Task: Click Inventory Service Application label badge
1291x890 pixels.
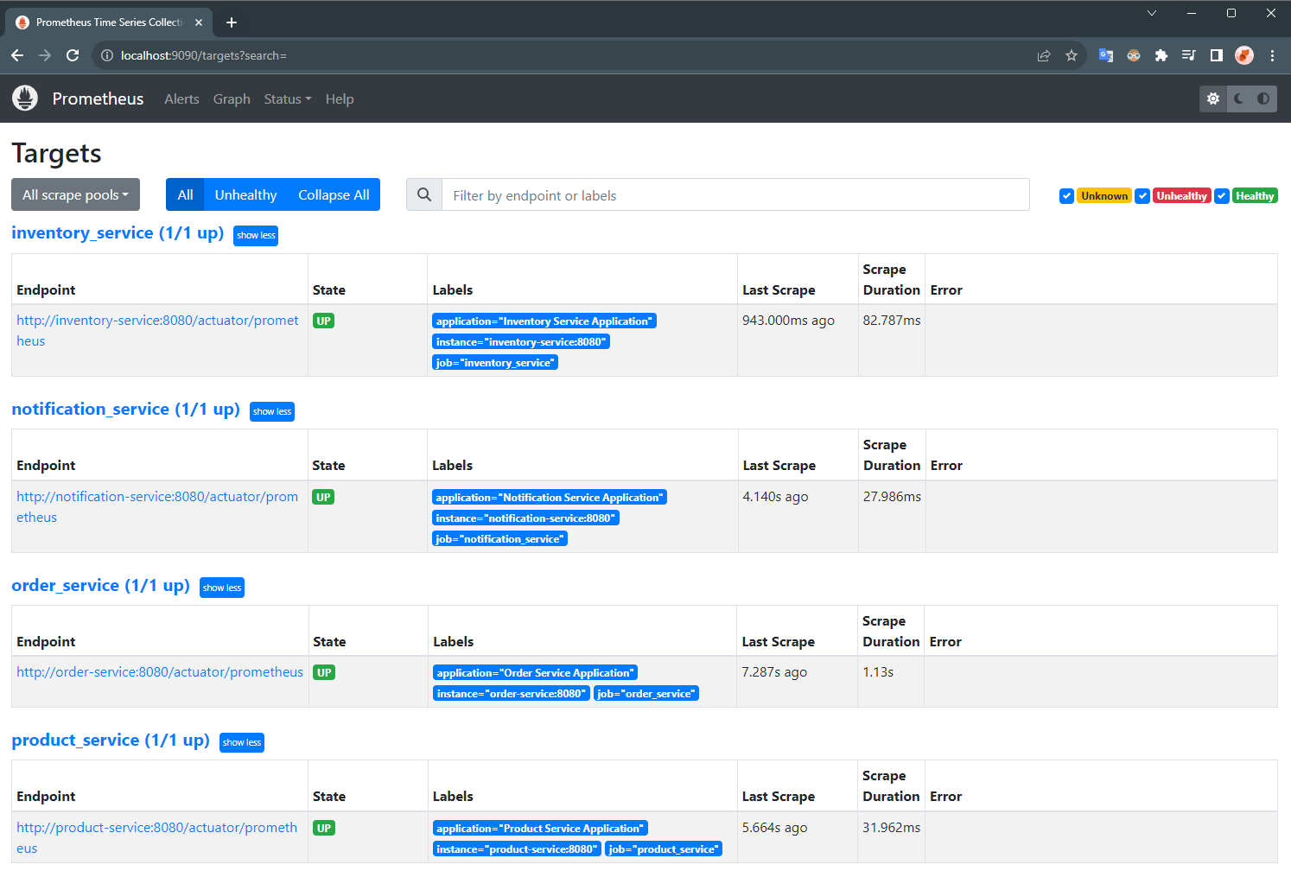Action: pos(544,321)
